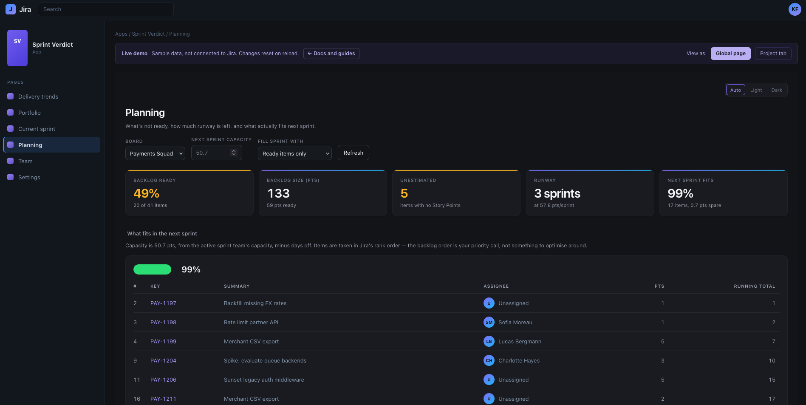Select Global page view
The image size is (806, 405).
(731, 54)
